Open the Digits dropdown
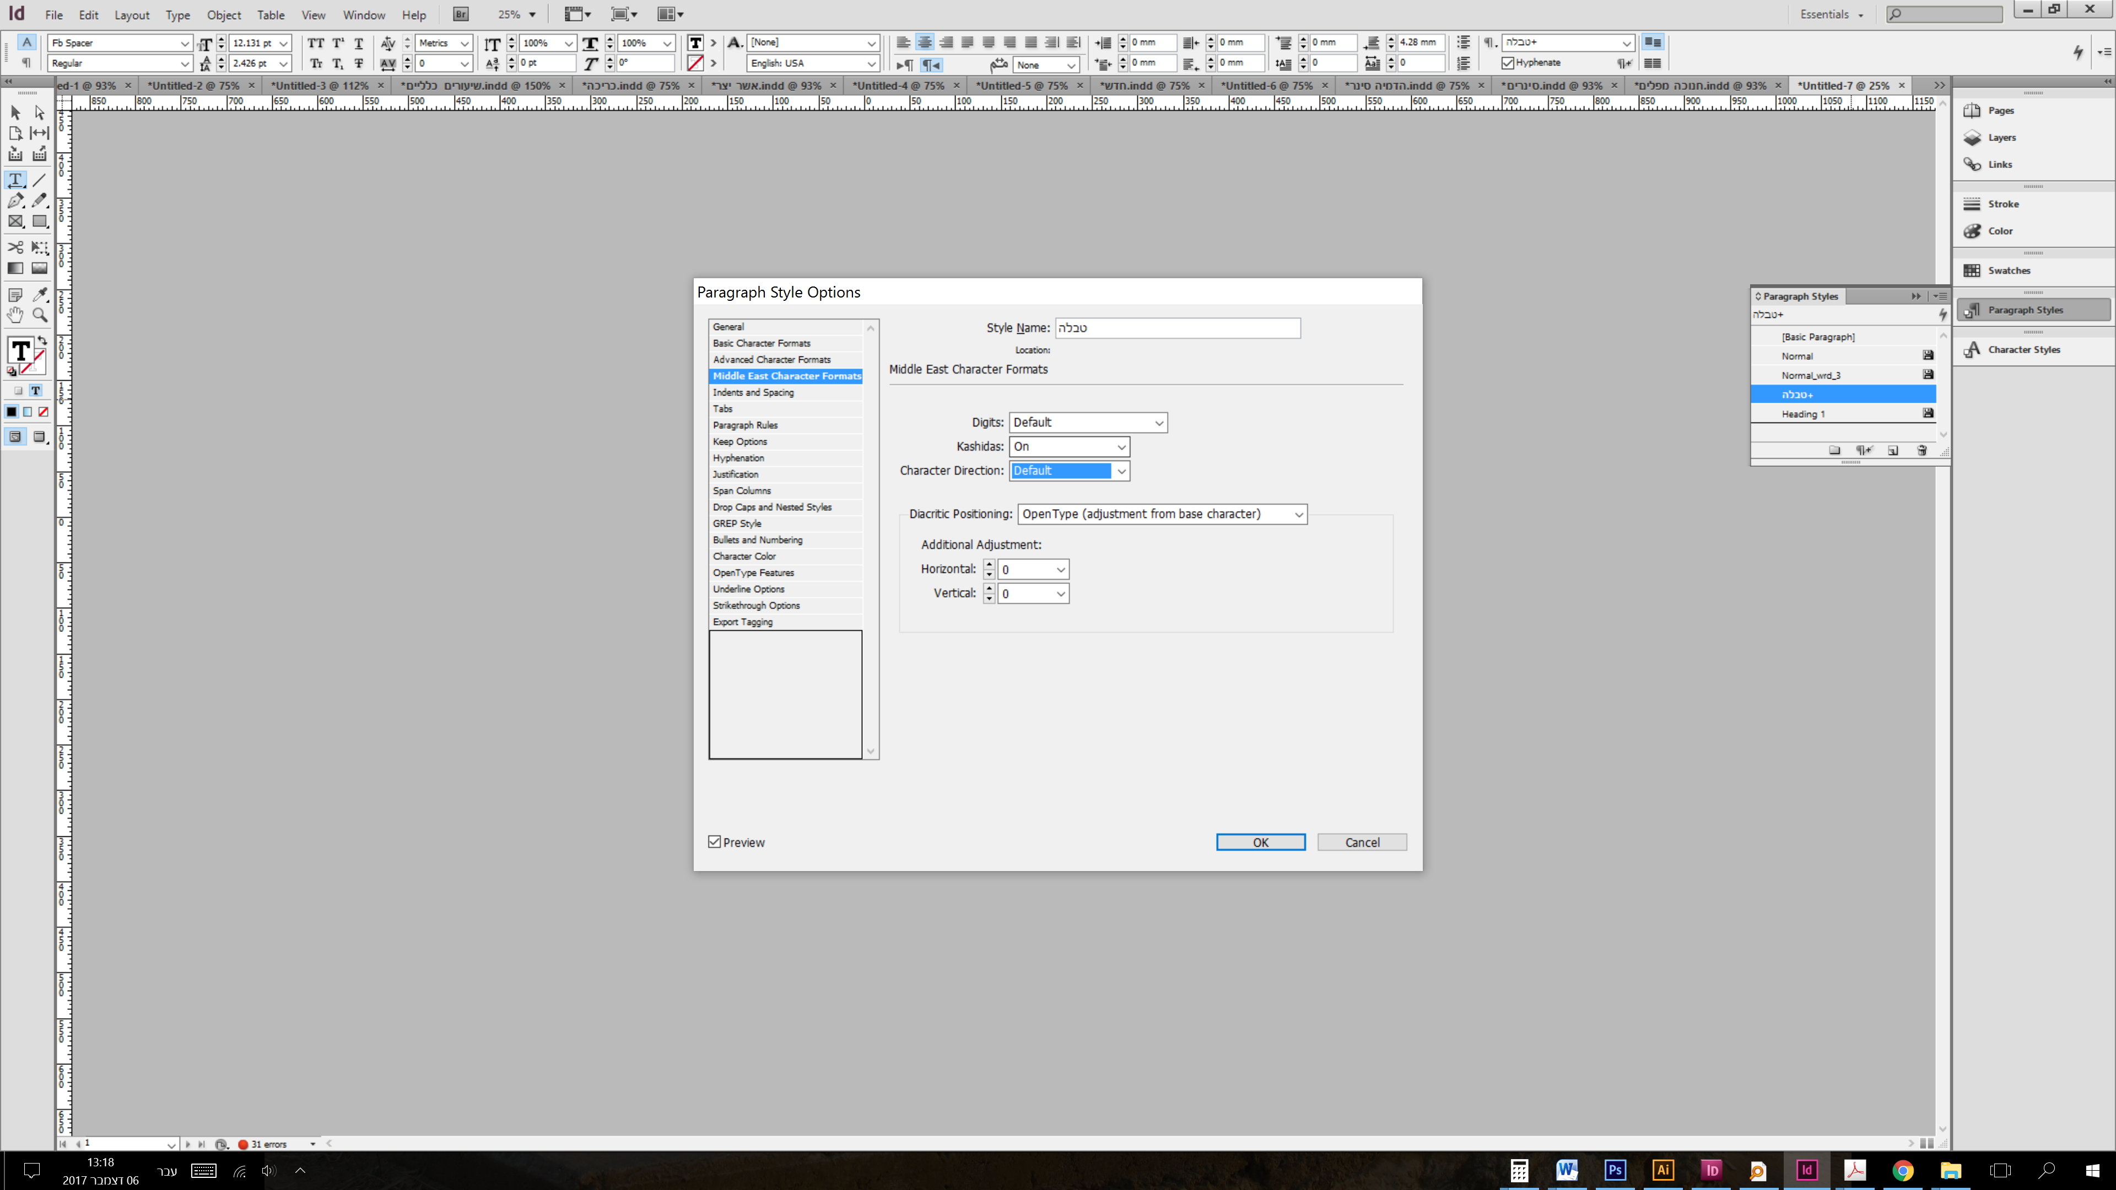Image resolution: width=2116 pixels, height=1190 pixels. pos(1088,422)
